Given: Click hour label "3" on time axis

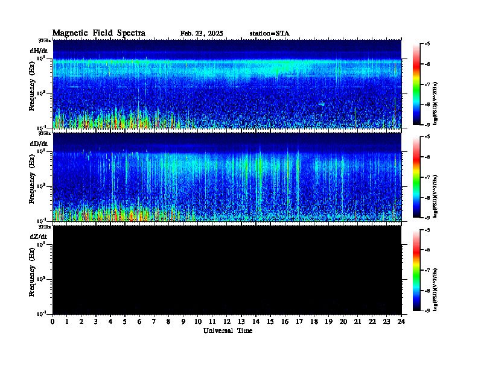Looking at the screenshot, I should point(96,321).
